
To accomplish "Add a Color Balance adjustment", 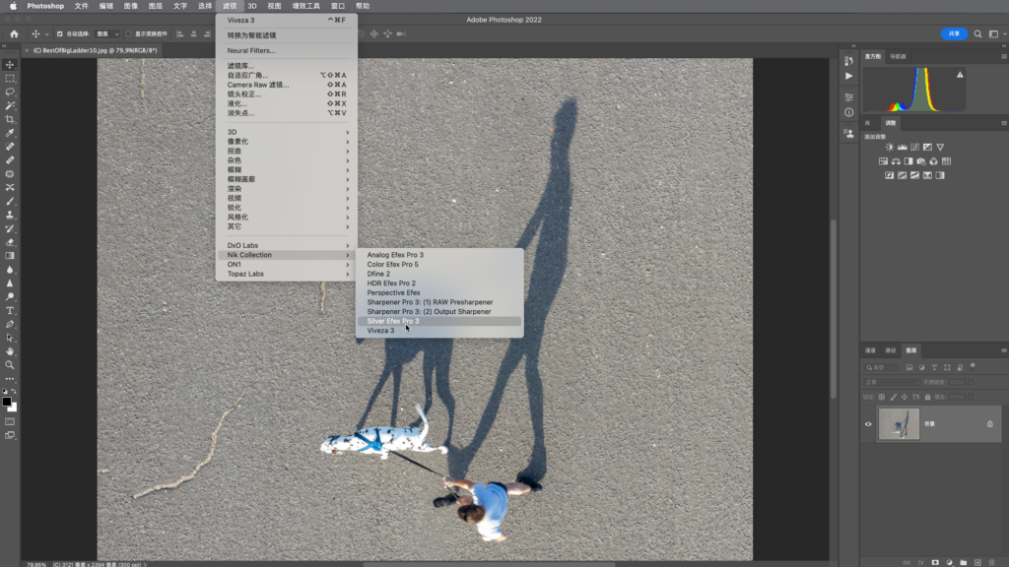I will (x=896, y=161).
